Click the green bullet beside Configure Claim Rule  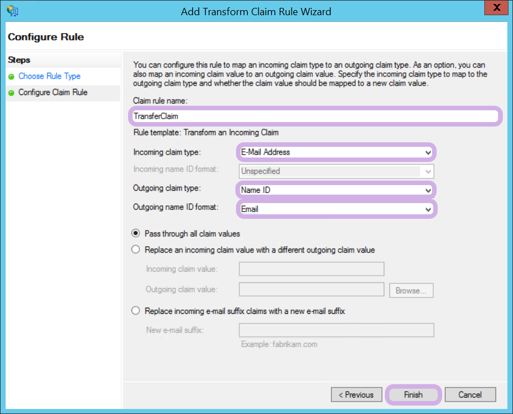tap(11, 93)
